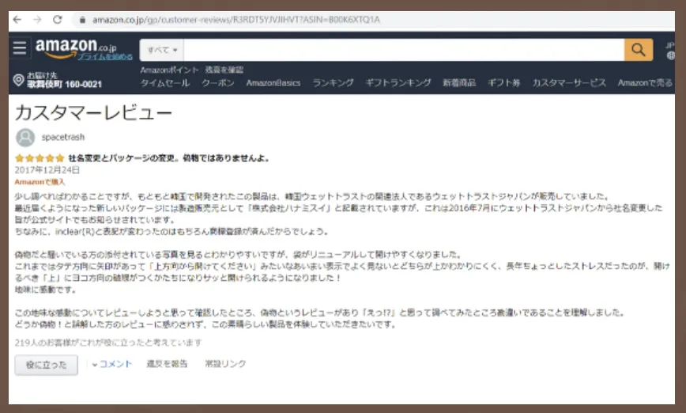Screen dimensions: 686x413
Task: Open the すべて search category dropdown
Action: tap(162, 50)
